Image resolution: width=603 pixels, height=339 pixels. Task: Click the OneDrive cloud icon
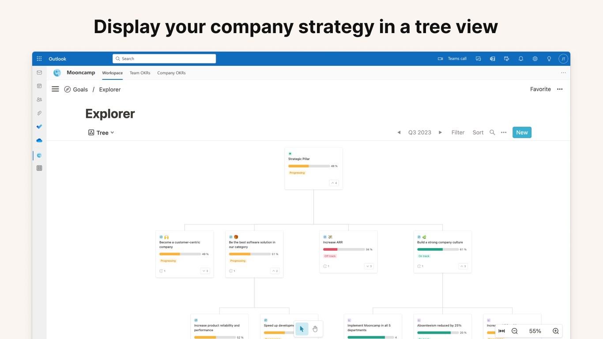pyautogui.click(x=39, y=140)
